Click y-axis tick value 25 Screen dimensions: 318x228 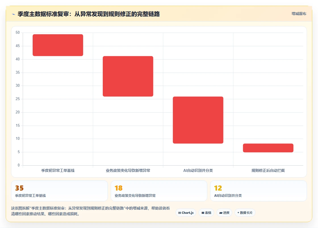coord(18,99)
